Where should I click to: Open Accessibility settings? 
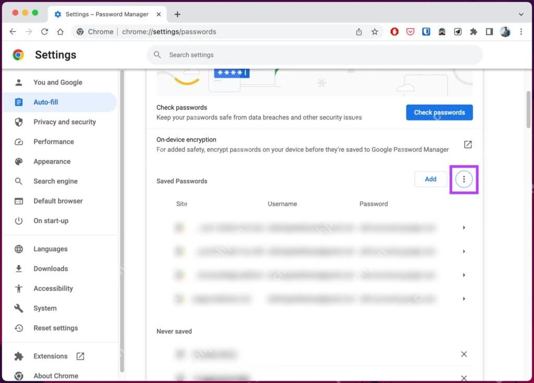(53, 288)
